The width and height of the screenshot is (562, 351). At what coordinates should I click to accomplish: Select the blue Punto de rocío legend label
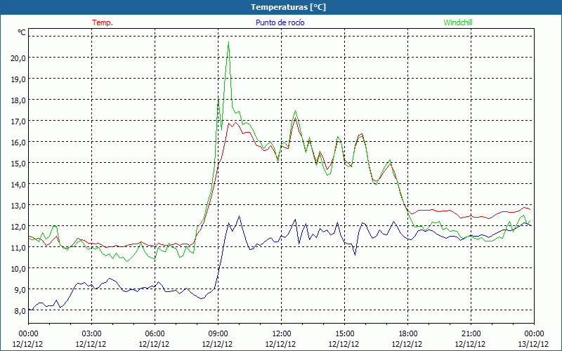pyautogui.click(x=280, y=22)
